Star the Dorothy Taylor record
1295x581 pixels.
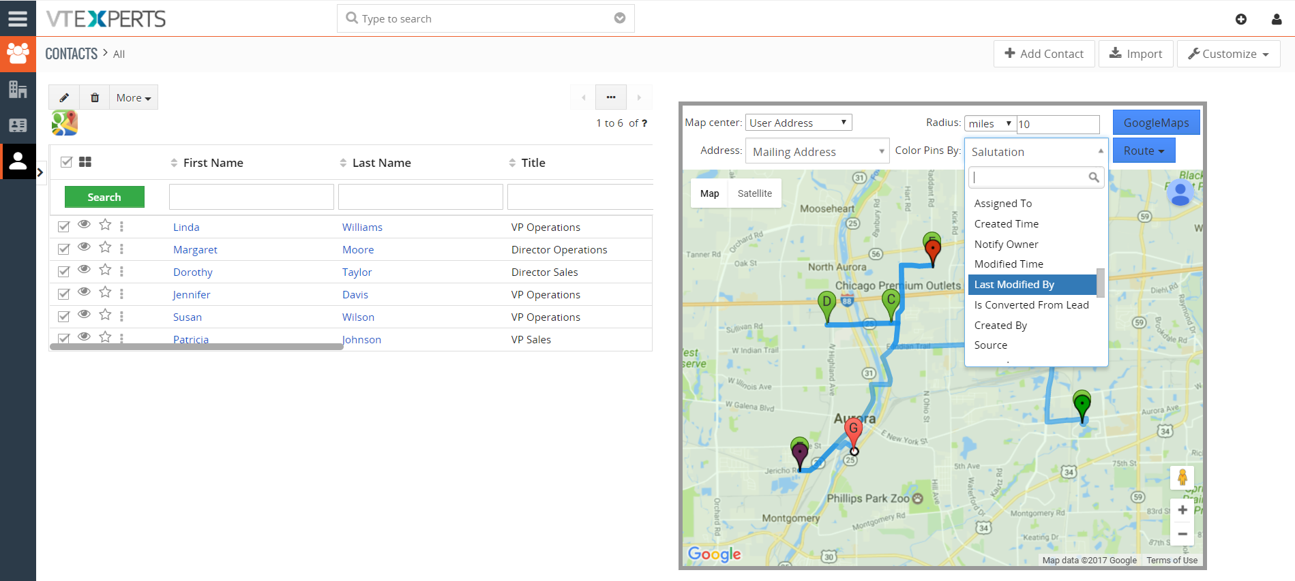(105, 270)
